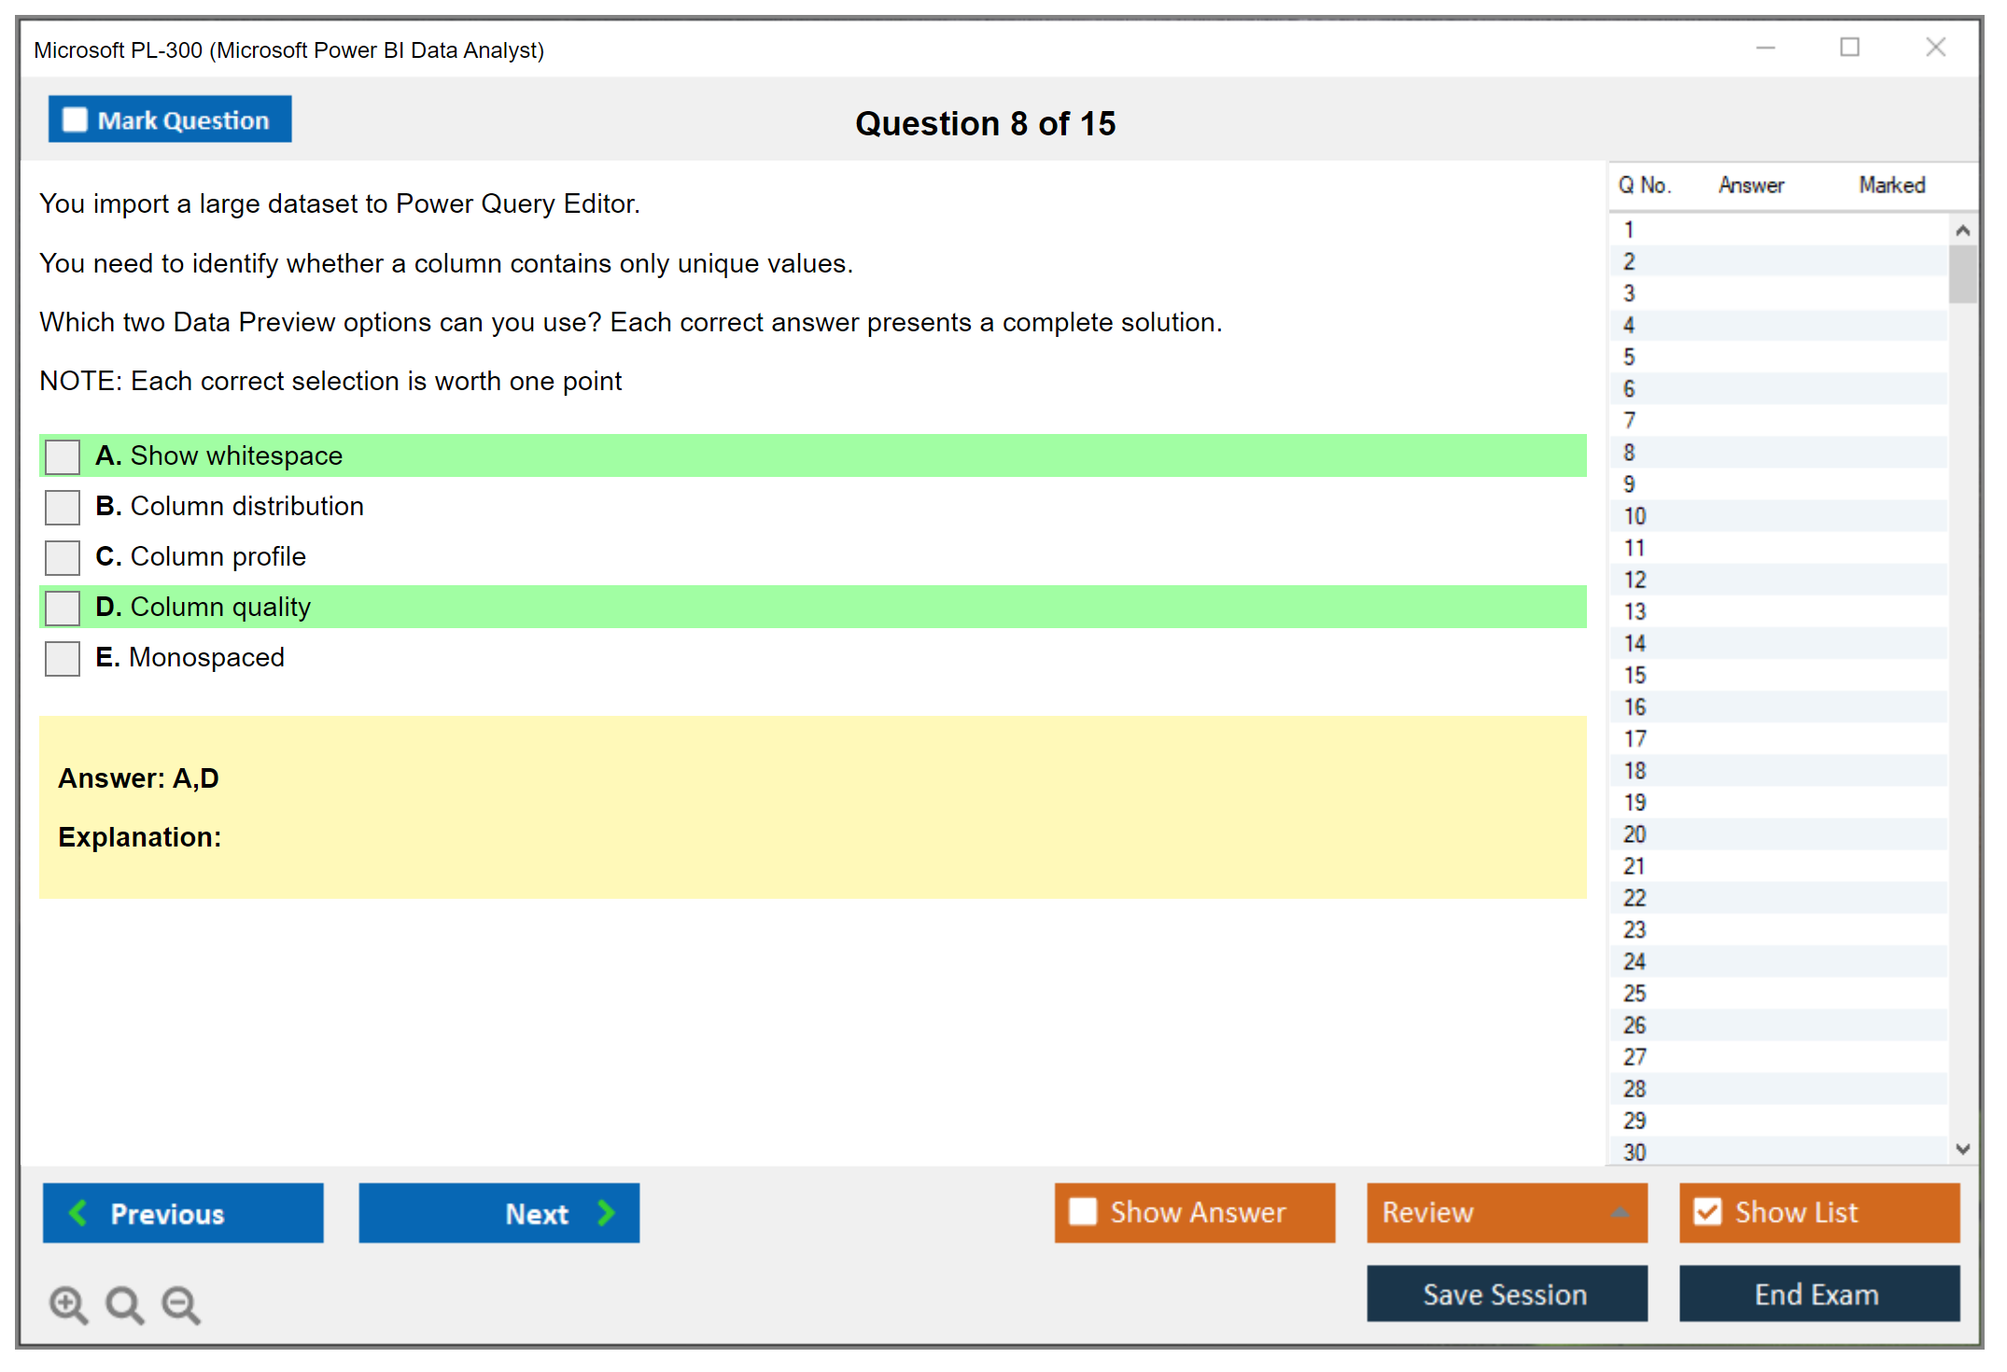
Task: Click the green right arrow on Next
Action: pos(606,1212)
